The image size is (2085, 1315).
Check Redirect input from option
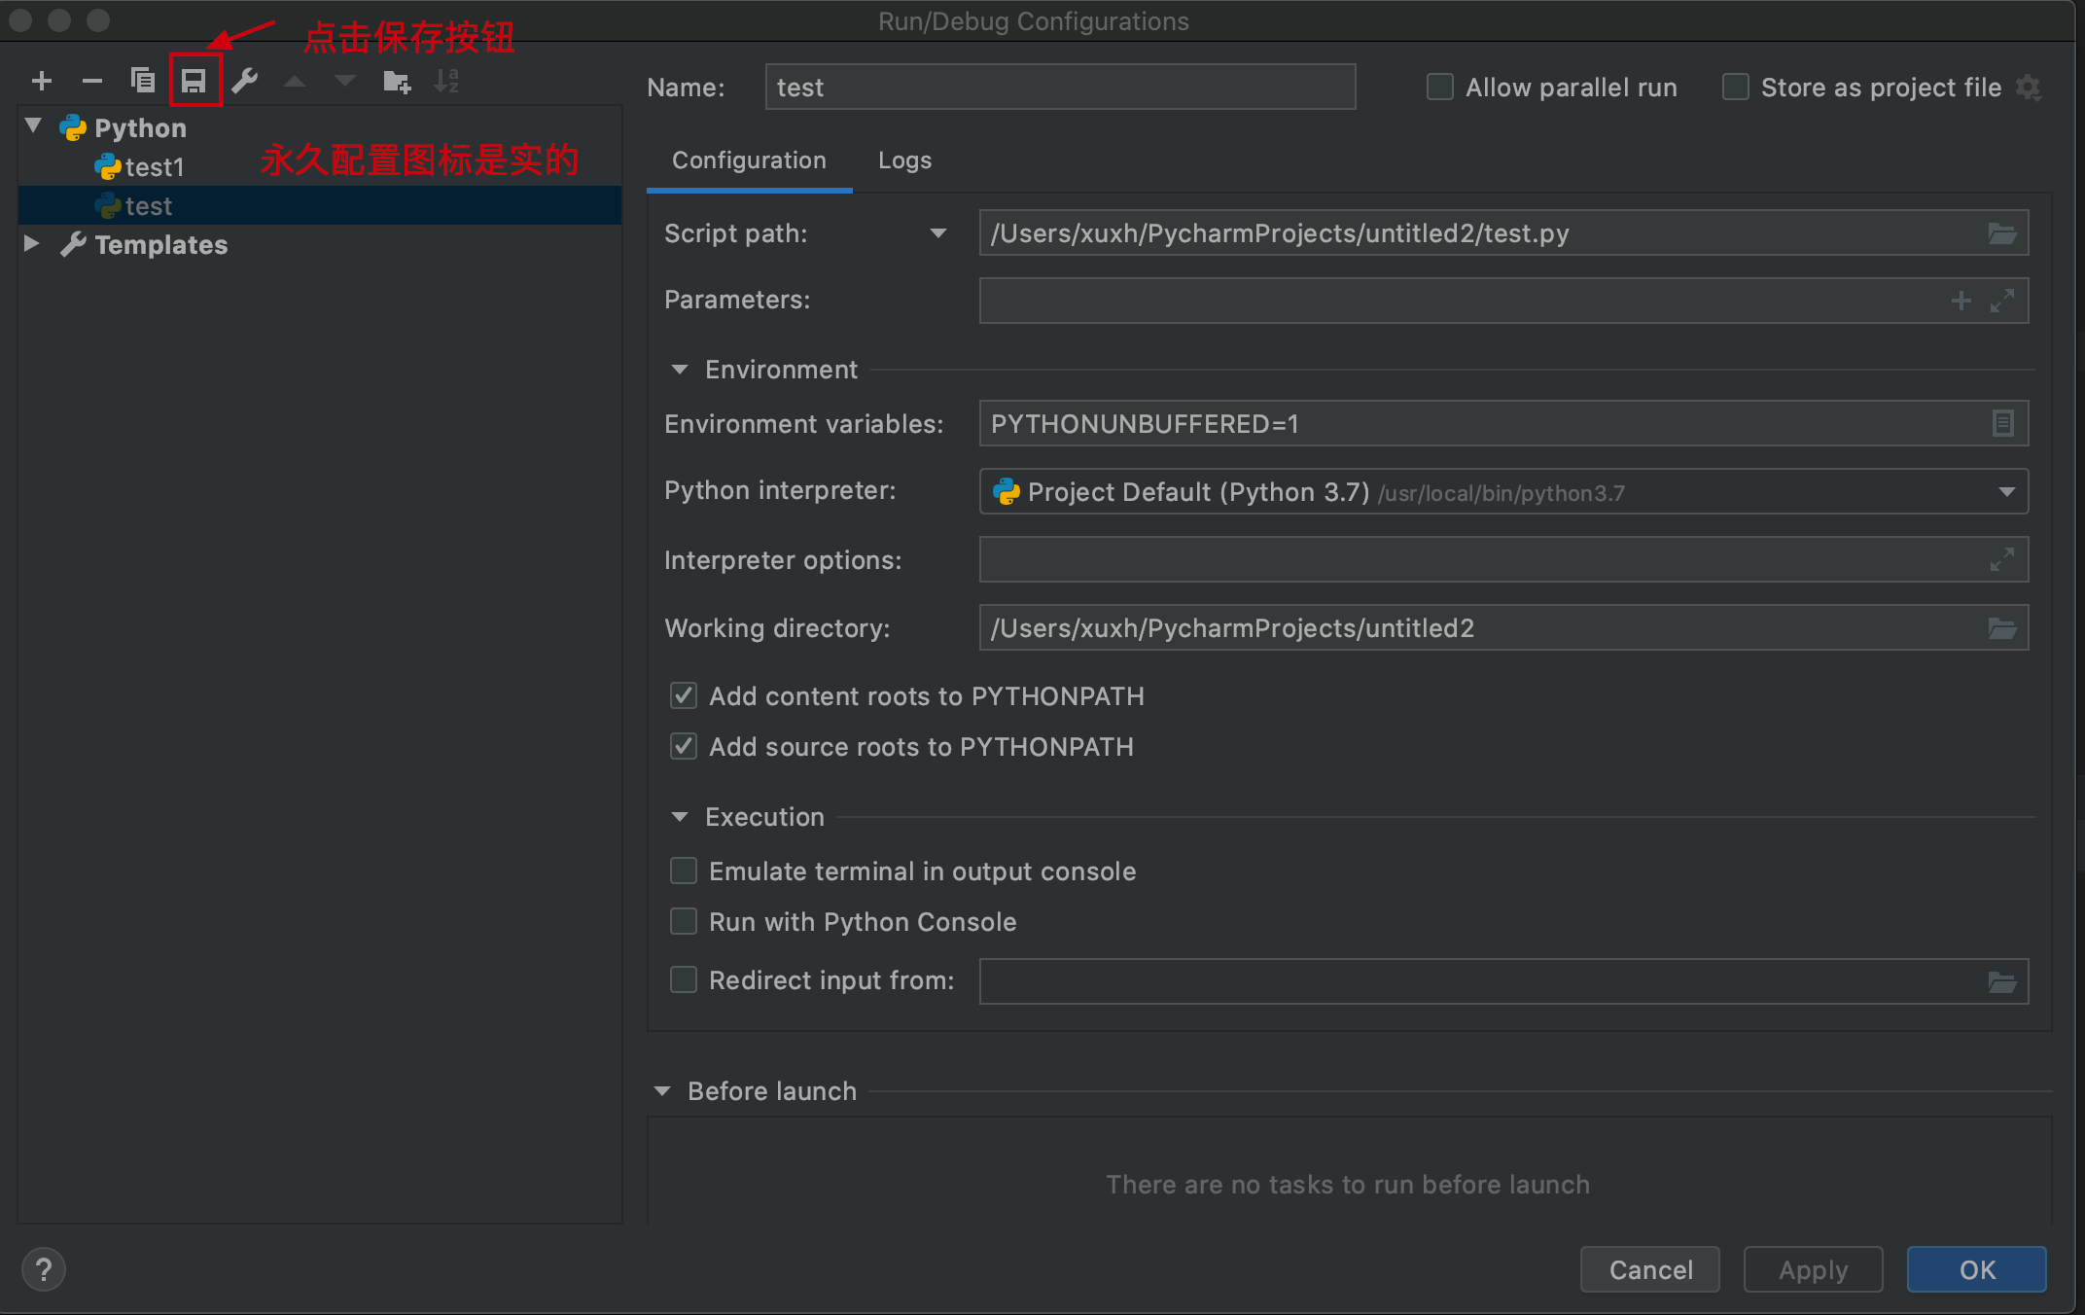[x=684, y=979]
